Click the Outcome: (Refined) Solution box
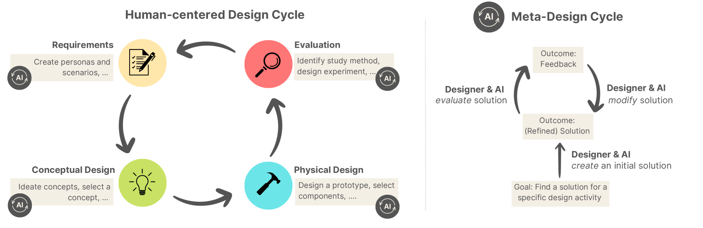This screenshot has height=228, width=703. click(557, 126)
